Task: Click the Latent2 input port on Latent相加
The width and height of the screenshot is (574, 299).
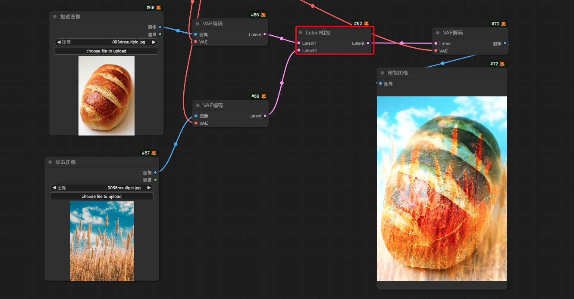Action: click(298, 50)
